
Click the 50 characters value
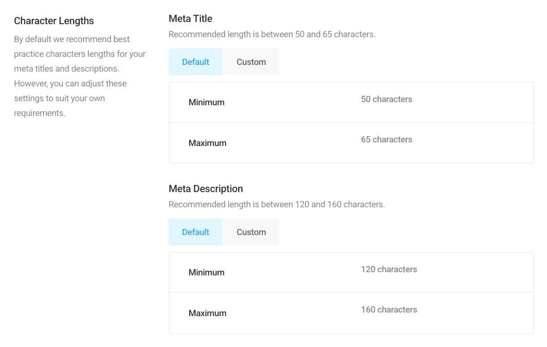386,99
